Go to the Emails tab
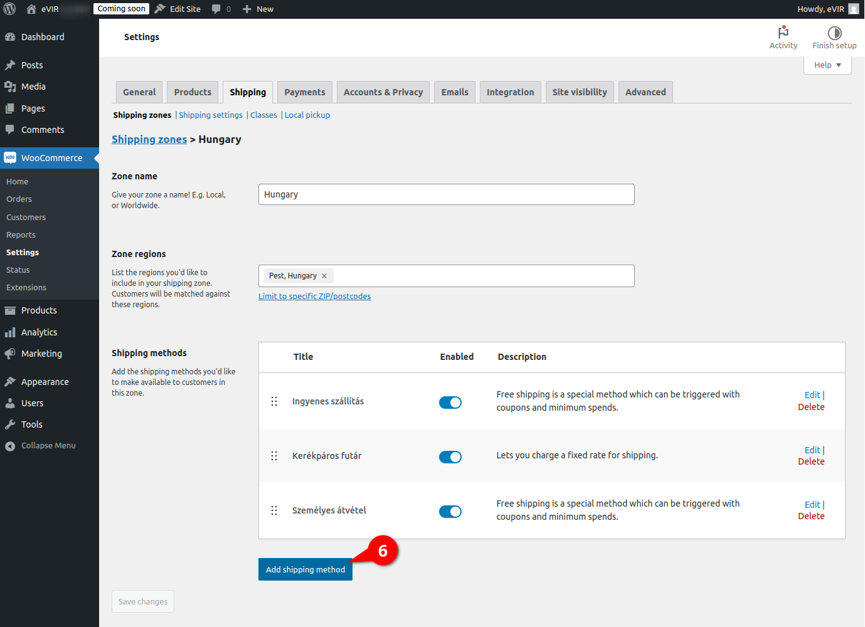Viewport: 865px width, 627px height. [455, 92]
